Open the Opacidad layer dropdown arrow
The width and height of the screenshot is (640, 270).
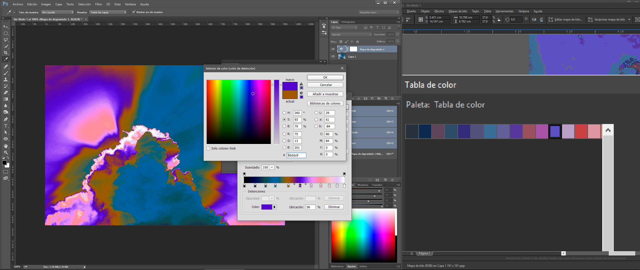[x=397, y=34]
